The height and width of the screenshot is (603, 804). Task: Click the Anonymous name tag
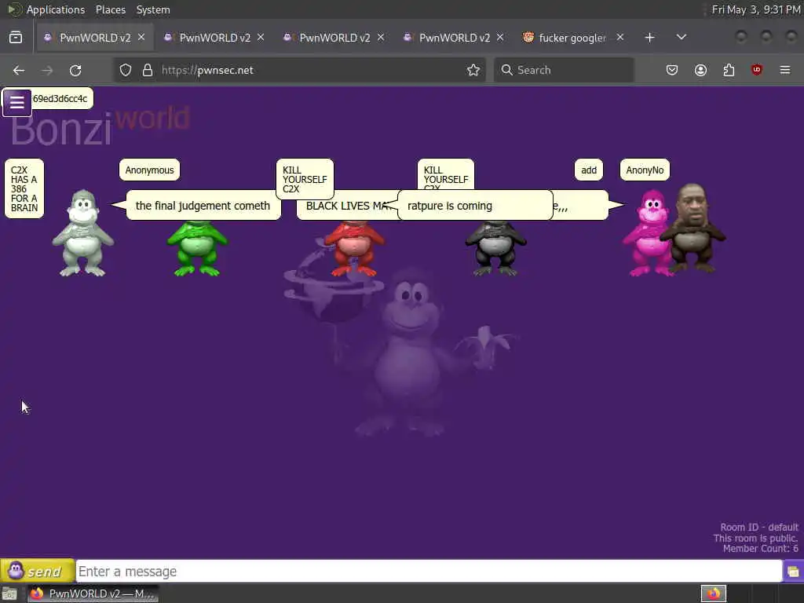[x=149, y=170]
